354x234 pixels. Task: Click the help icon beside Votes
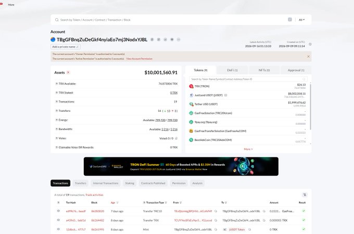pos(56,138)
